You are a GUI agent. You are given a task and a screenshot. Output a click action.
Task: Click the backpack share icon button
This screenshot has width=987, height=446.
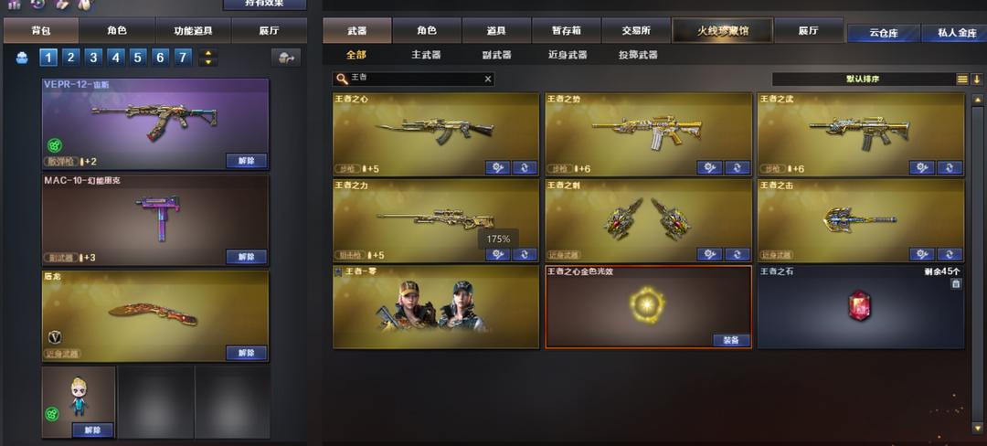pyautogui.click(x=286, y=58)
